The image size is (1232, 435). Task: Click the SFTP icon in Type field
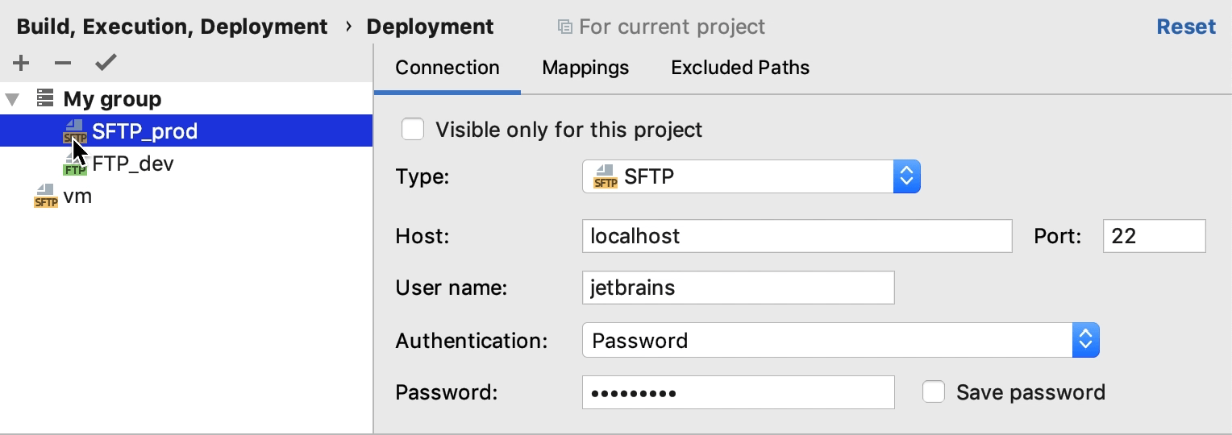pos(606,176)
